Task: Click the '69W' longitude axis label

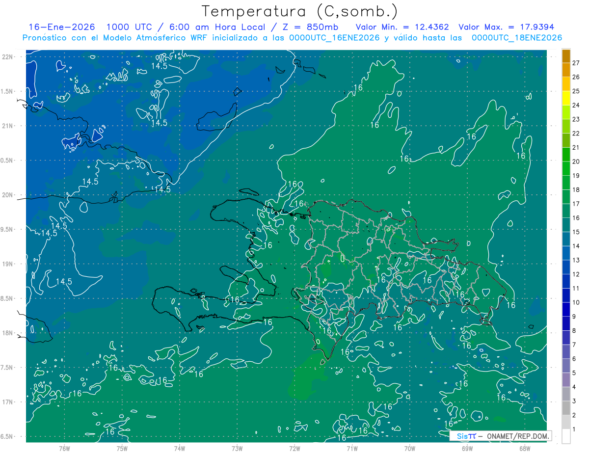Action: (x=467, y=448)
